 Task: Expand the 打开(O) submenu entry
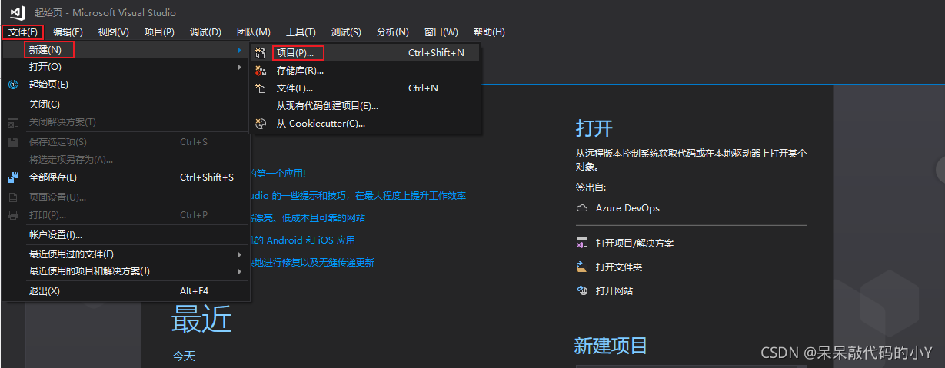coord(126,67)
